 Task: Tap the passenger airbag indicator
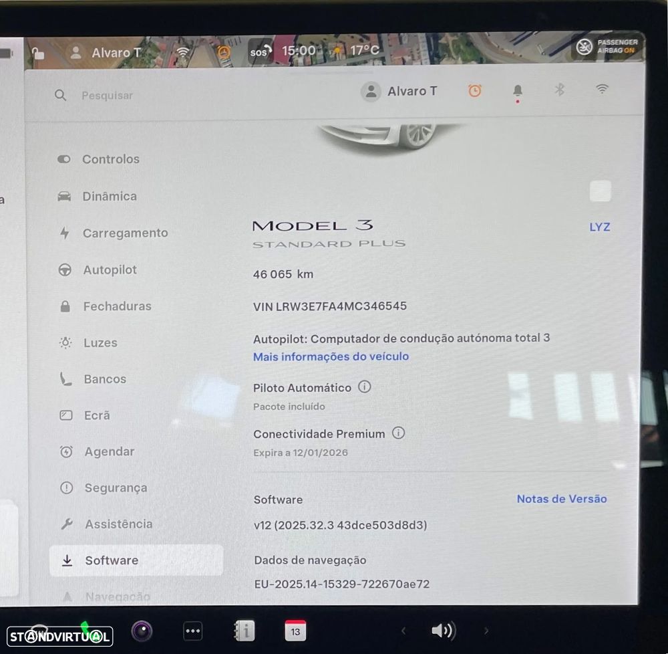point(607,46)
